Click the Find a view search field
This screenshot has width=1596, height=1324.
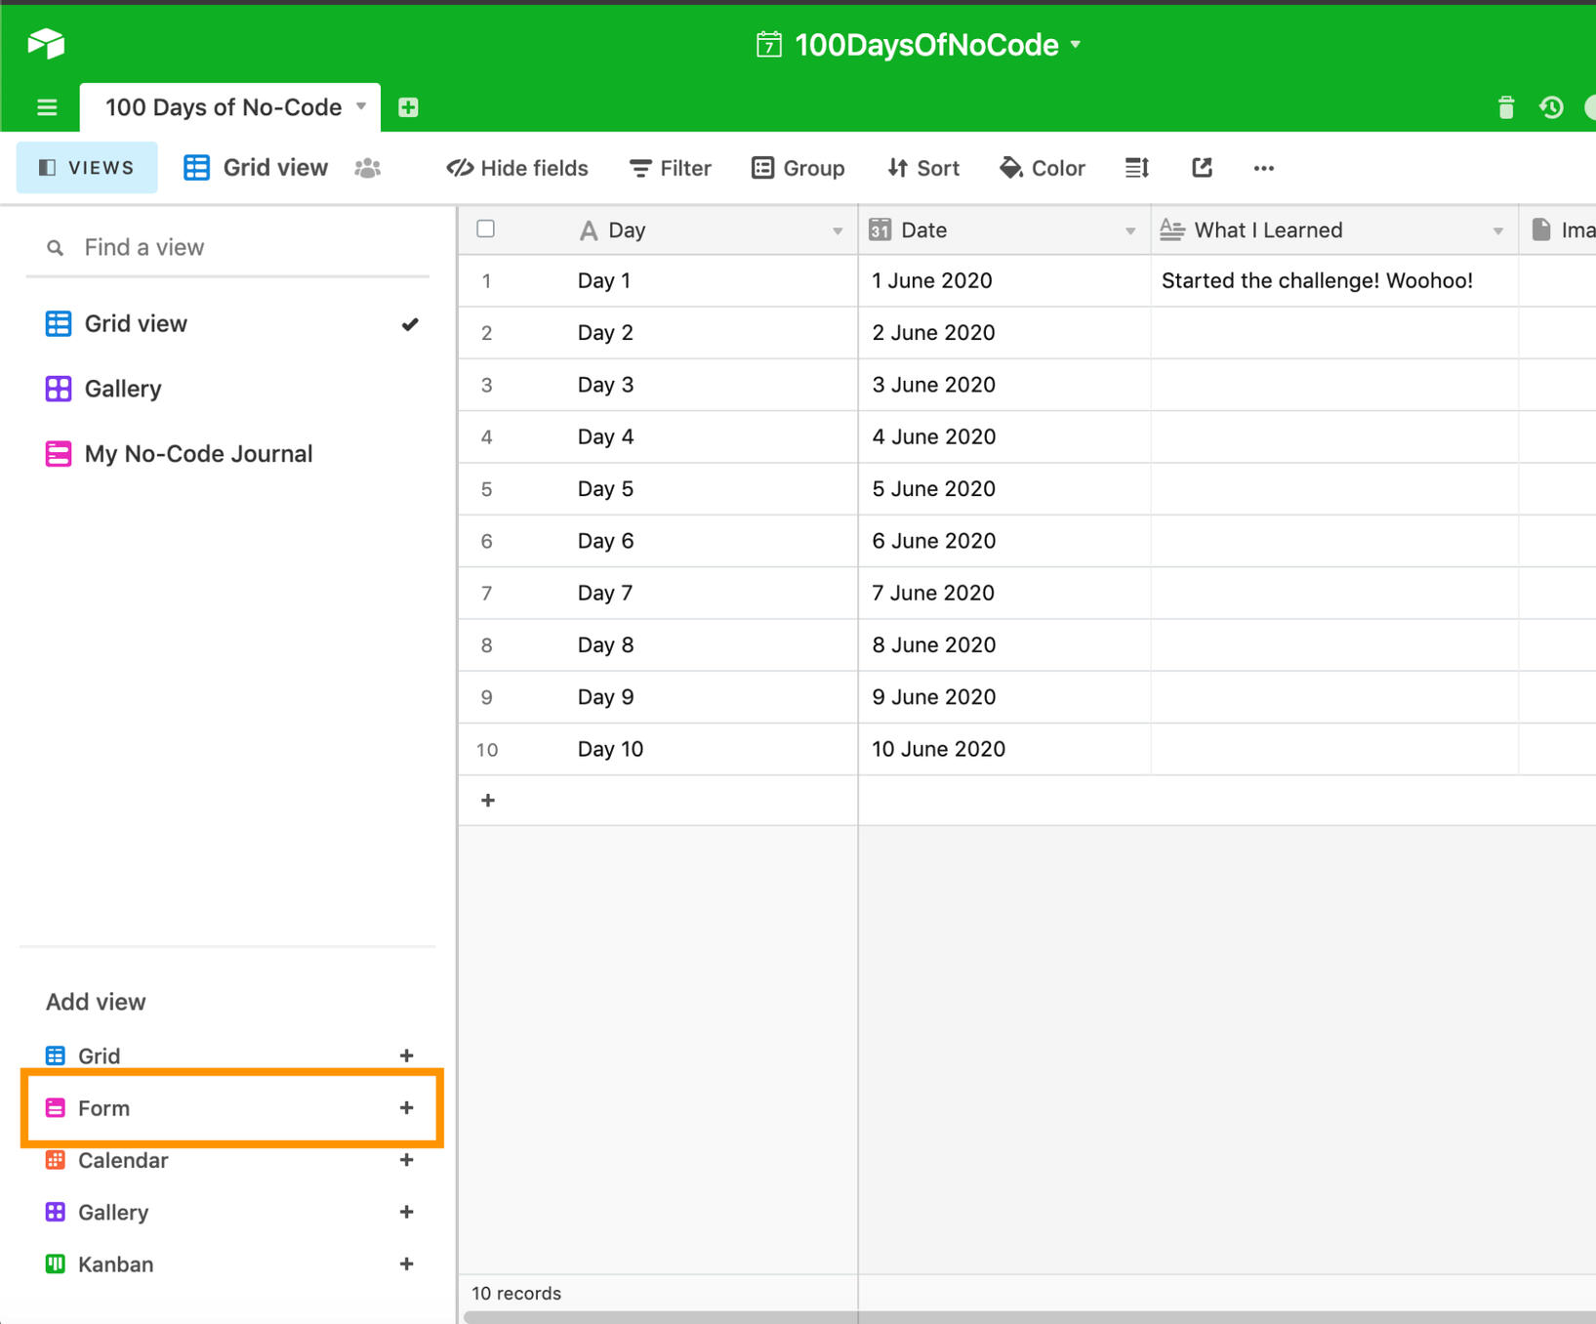coord(234,247)
